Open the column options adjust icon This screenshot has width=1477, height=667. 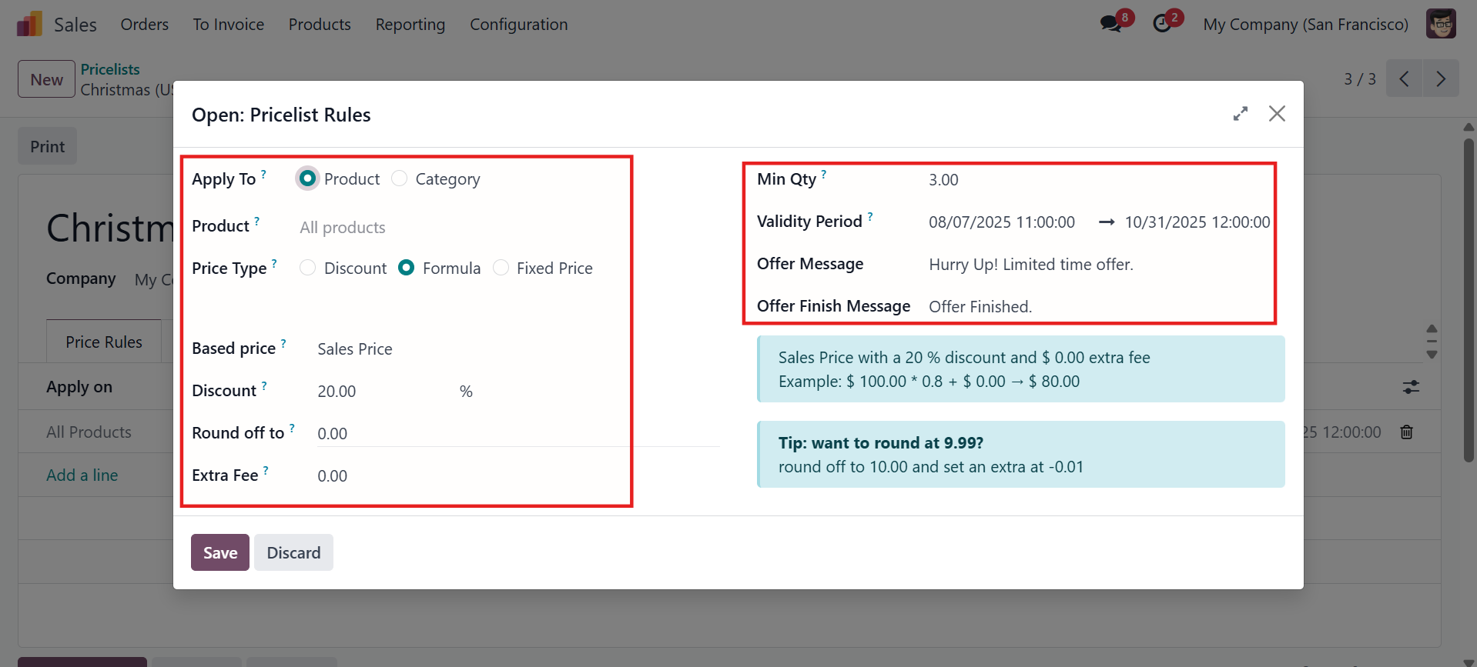point(1411,387)
